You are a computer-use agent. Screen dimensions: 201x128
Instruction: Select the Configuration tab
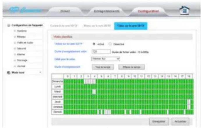(x=149, y=11)
